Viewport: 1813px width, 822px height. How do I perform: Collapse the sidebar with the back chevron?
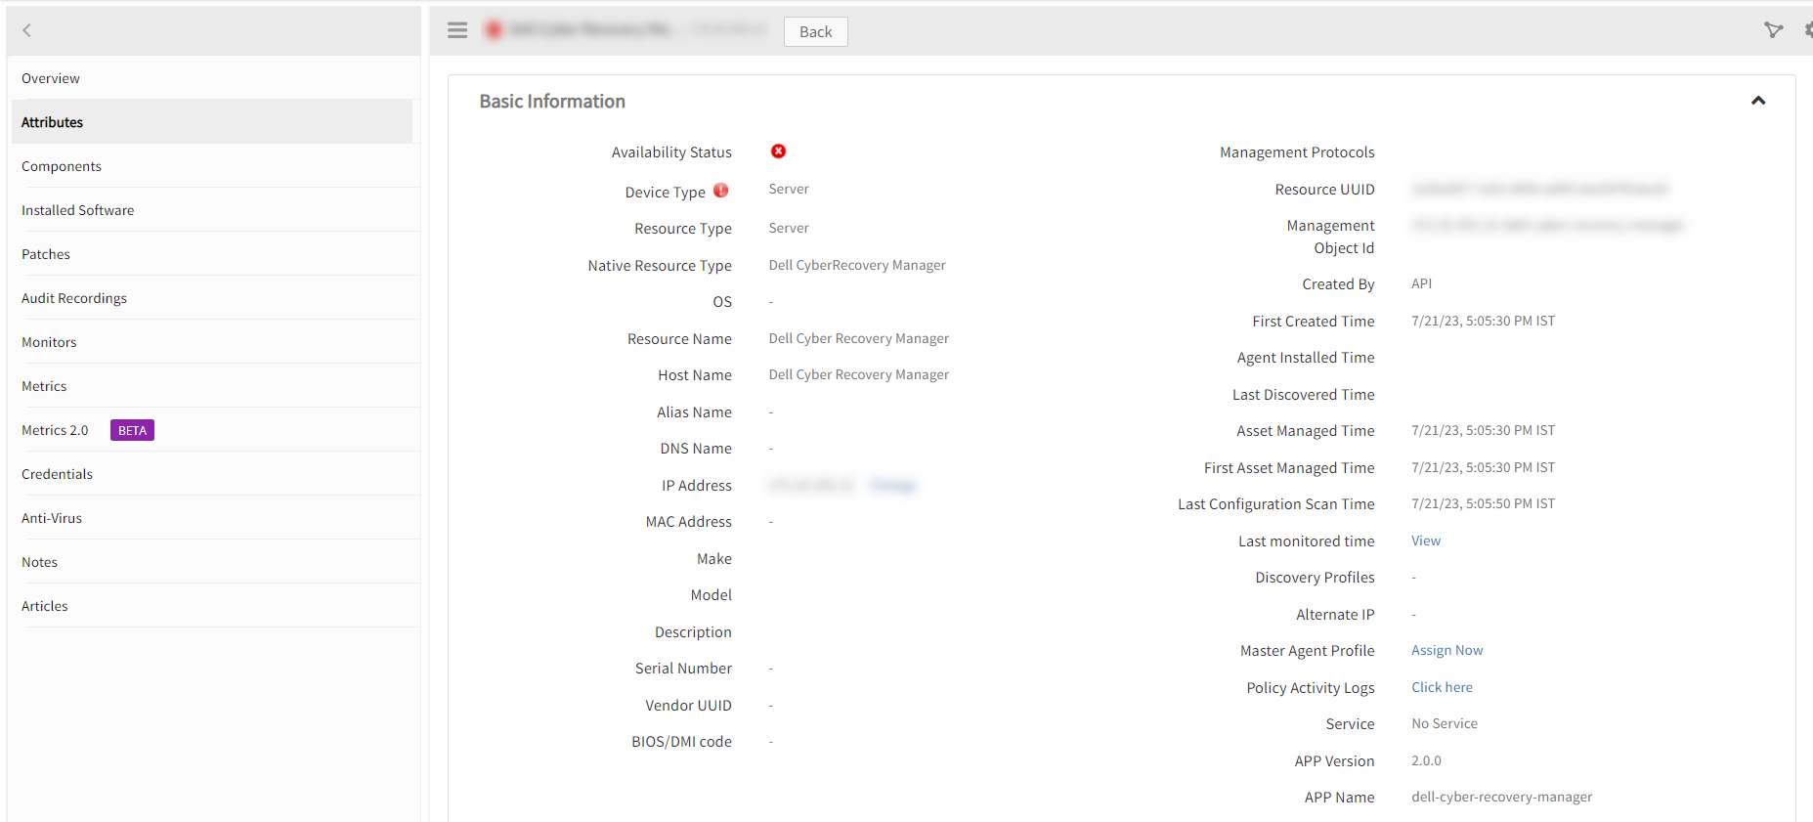click(27, 30)
